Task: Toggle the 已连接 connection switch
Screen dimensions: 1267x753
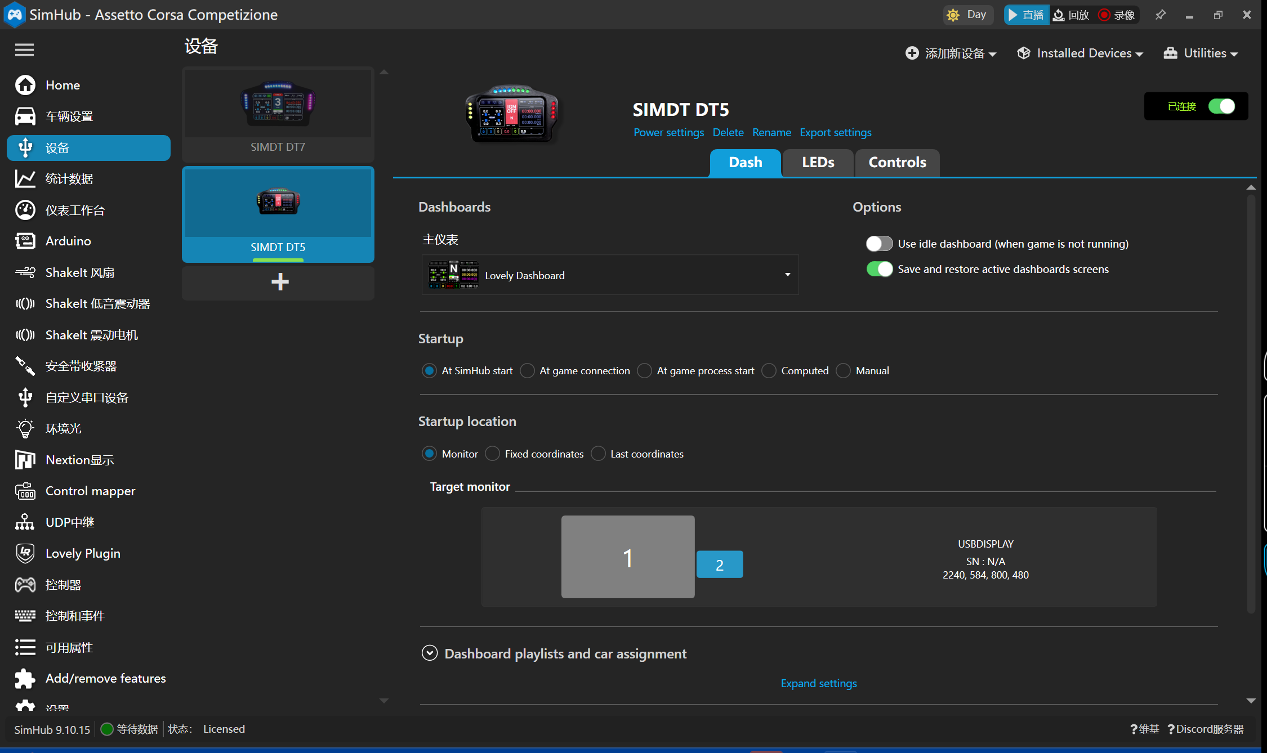Action: click(1221, 106)
